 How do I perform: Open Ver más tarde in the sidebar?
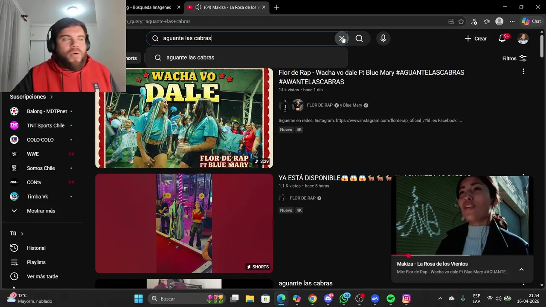43,276
